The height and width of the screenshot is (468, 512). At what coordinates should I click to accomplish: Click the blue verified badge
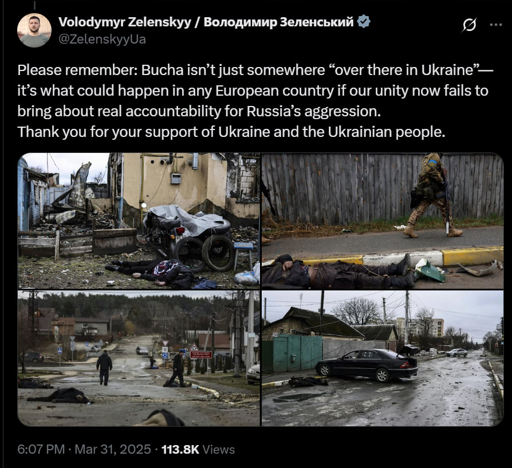364,22
